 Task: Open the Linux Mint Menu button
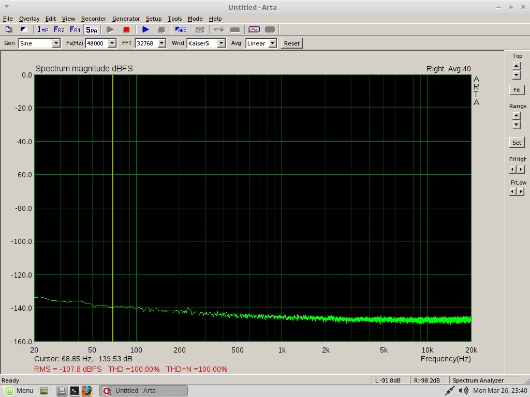tap(19, 391)
